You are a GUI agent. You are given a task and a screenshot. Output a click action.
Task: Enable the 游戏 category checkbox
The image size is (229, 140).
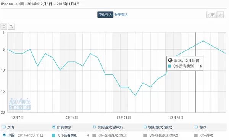point(196,127)
